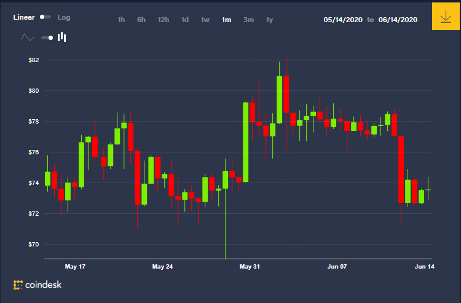Image resolution: width=461 pixels, height=303 pixels.
Task: Click the large green candle above May 31
Action: coord(245,142)
